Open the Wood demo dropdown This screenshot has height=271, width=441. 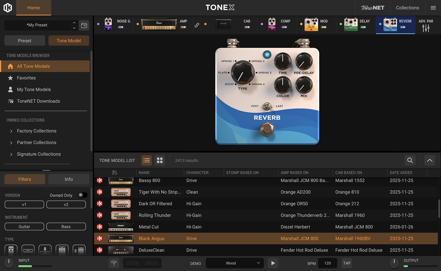234,263
